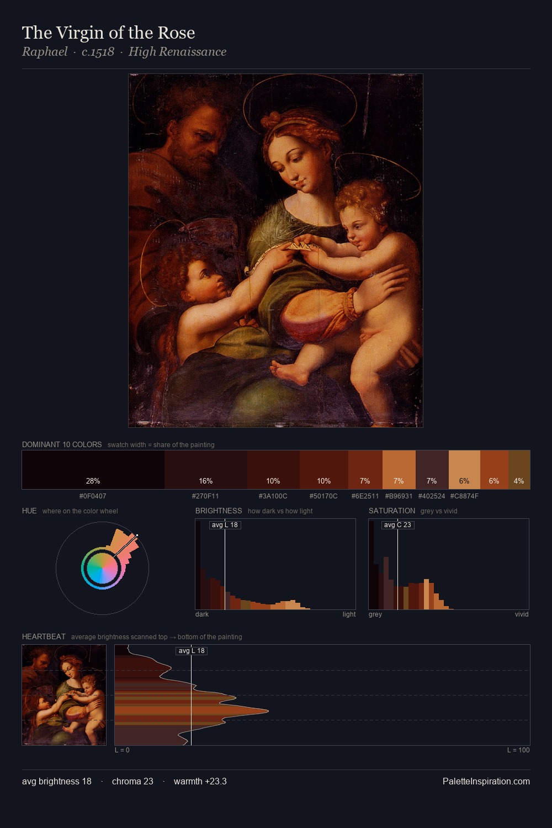Click the "L = 100" axis label
This screenshot has height=828, width=552.
click(x=518, y=750)
